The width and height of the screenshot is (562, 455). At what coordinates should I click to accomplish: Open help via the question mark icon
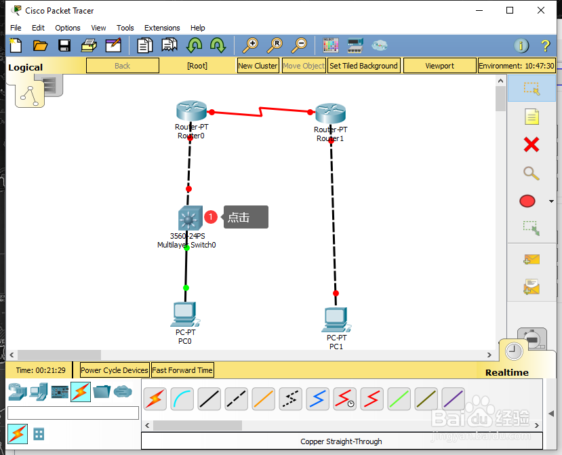(x=545, y=46)
